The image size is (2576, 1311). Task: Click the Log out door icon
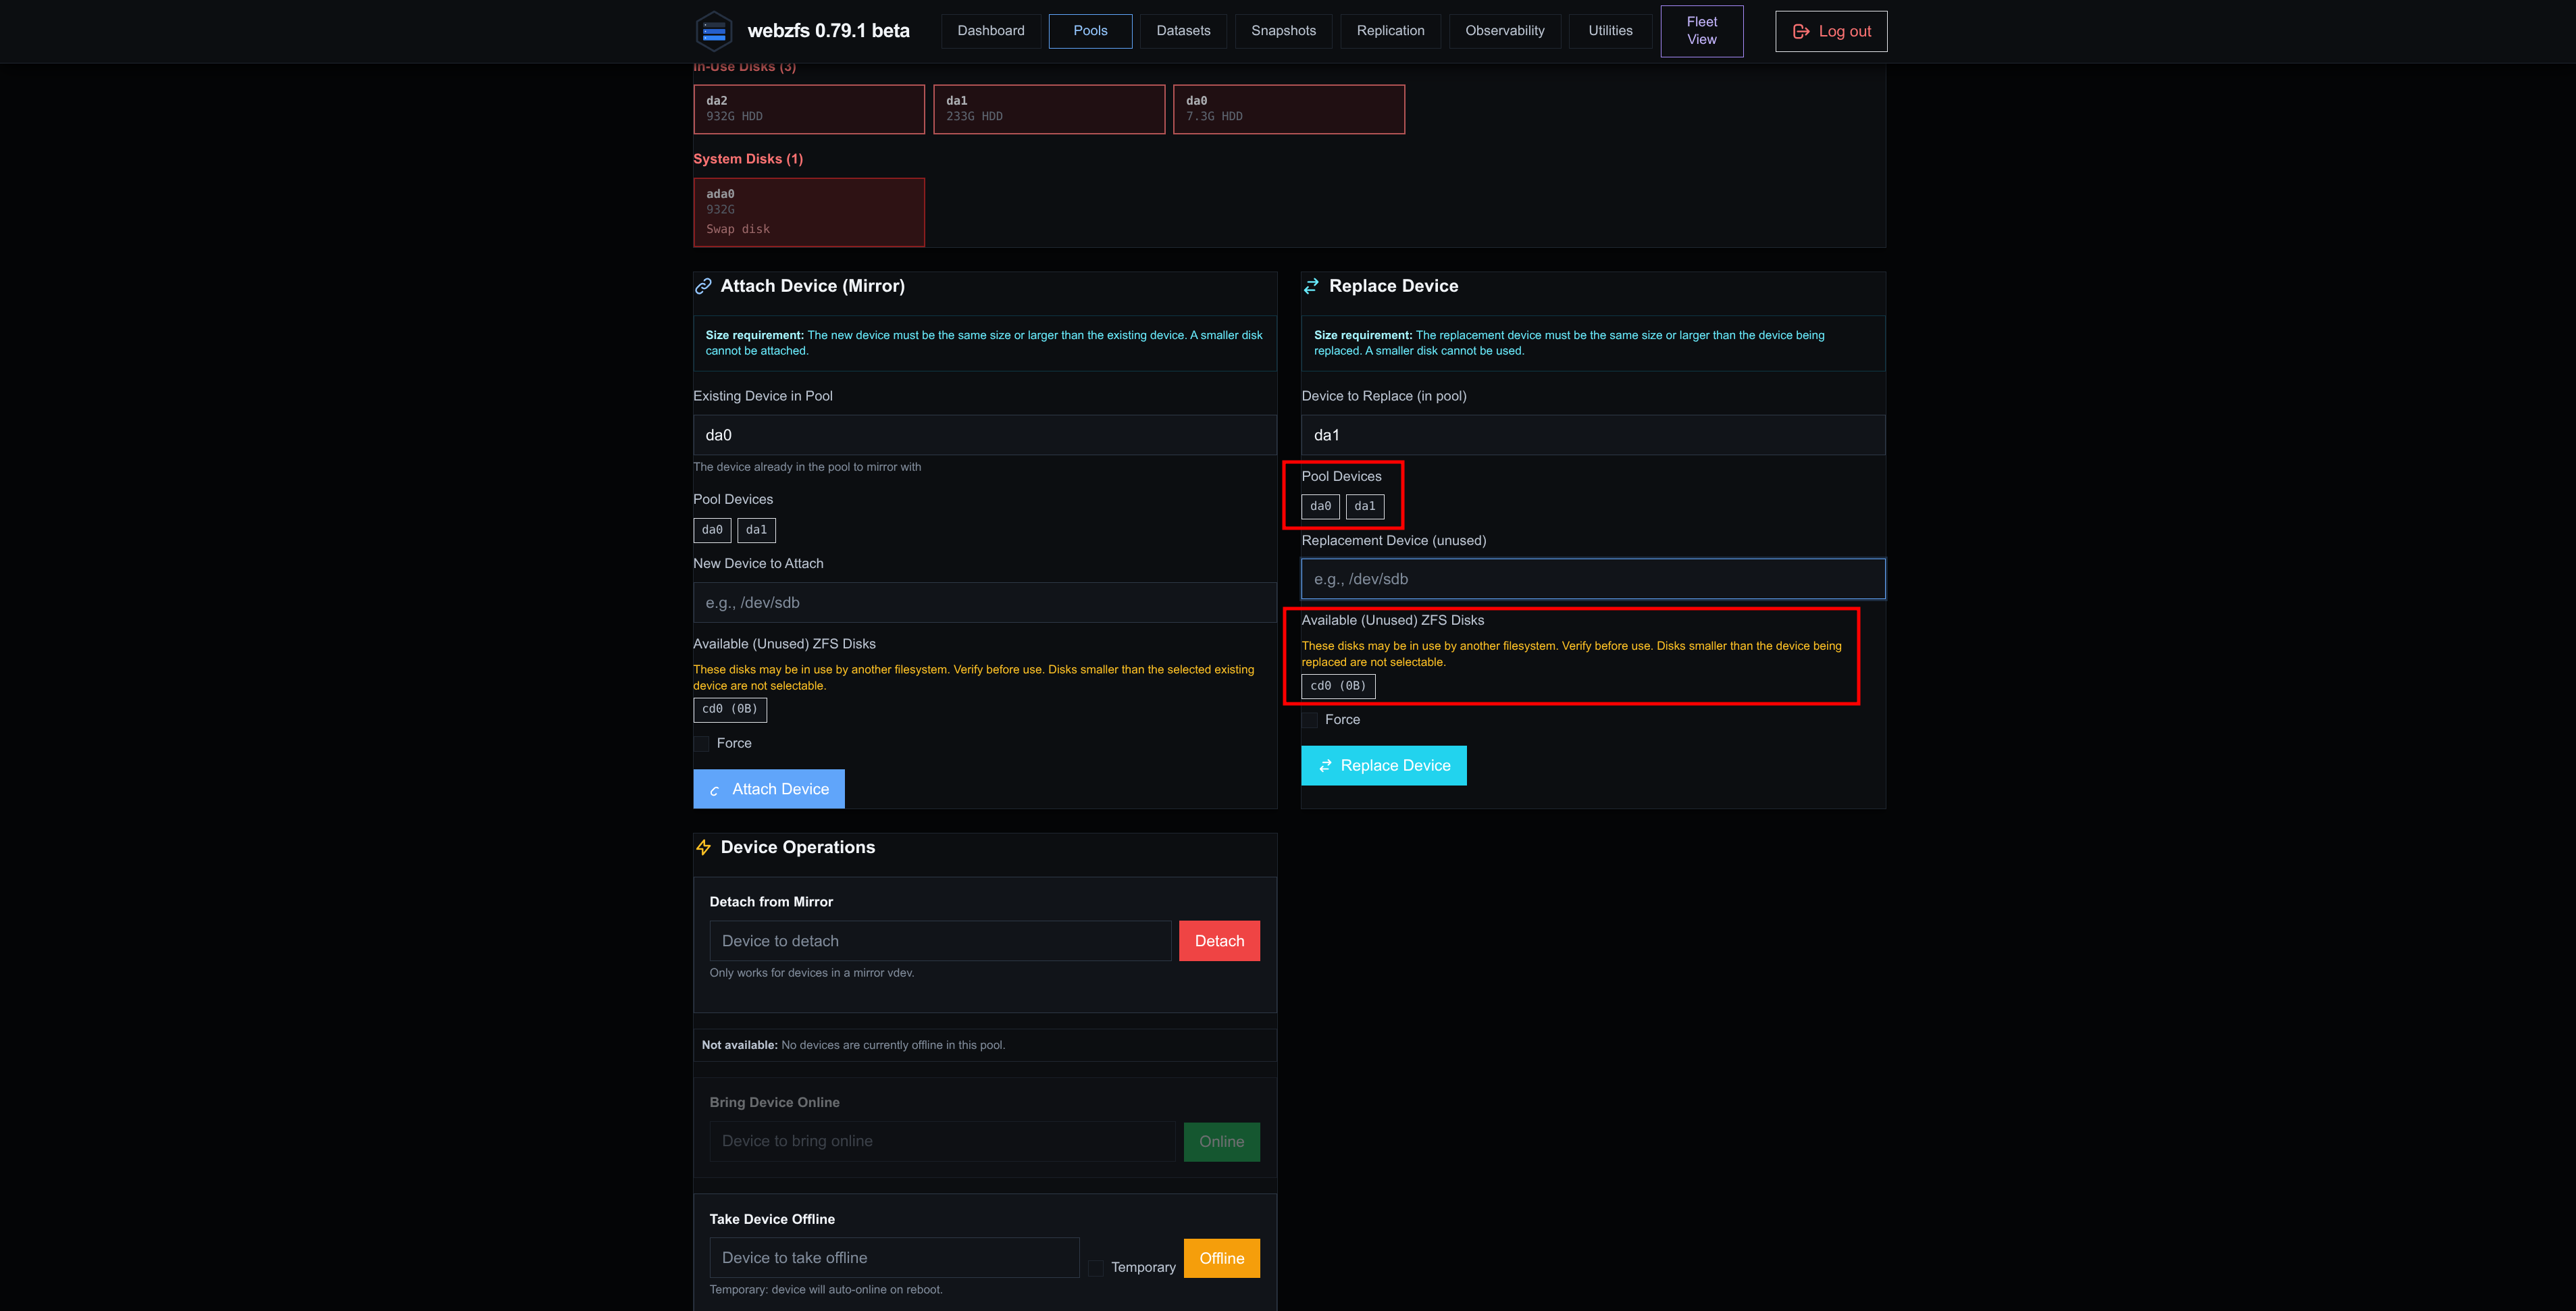[x=1801, y=31]
